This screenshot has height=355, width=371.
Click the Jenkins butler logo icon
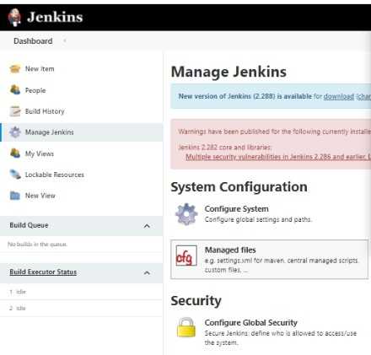point(14,18)
